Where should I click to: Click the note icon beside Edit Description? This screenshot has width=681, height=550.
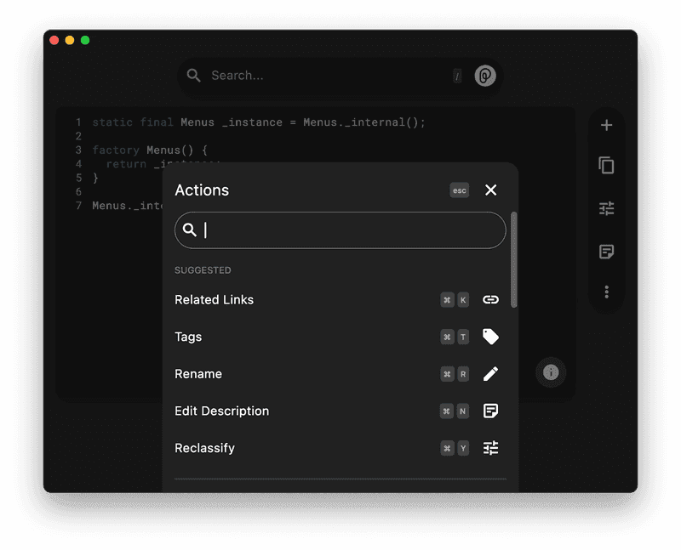(x=490, y=411)
